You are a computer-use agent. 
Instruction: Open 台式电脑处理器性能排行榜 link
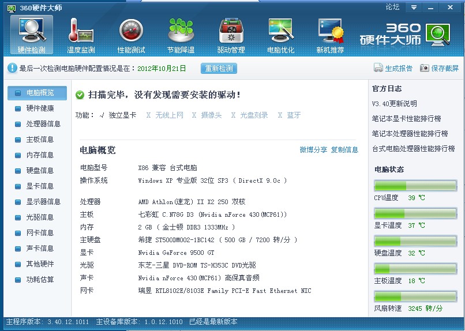click(414, 148)
